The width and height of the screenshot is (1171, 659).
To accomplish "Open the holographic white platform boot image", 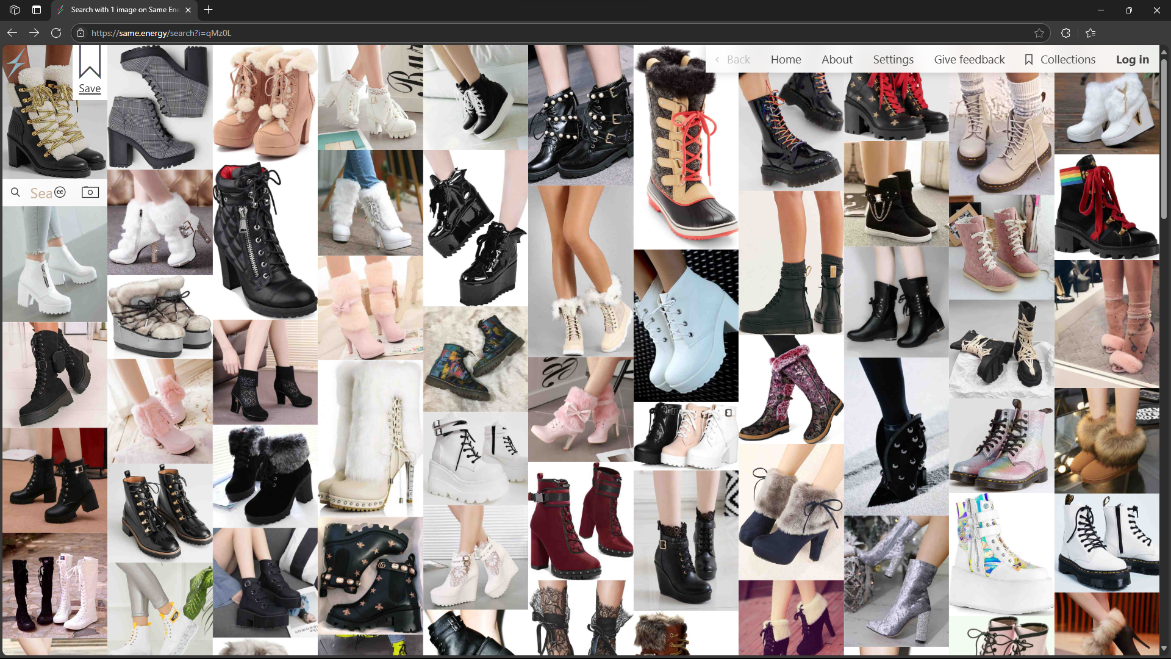I will click(1001, 554).
